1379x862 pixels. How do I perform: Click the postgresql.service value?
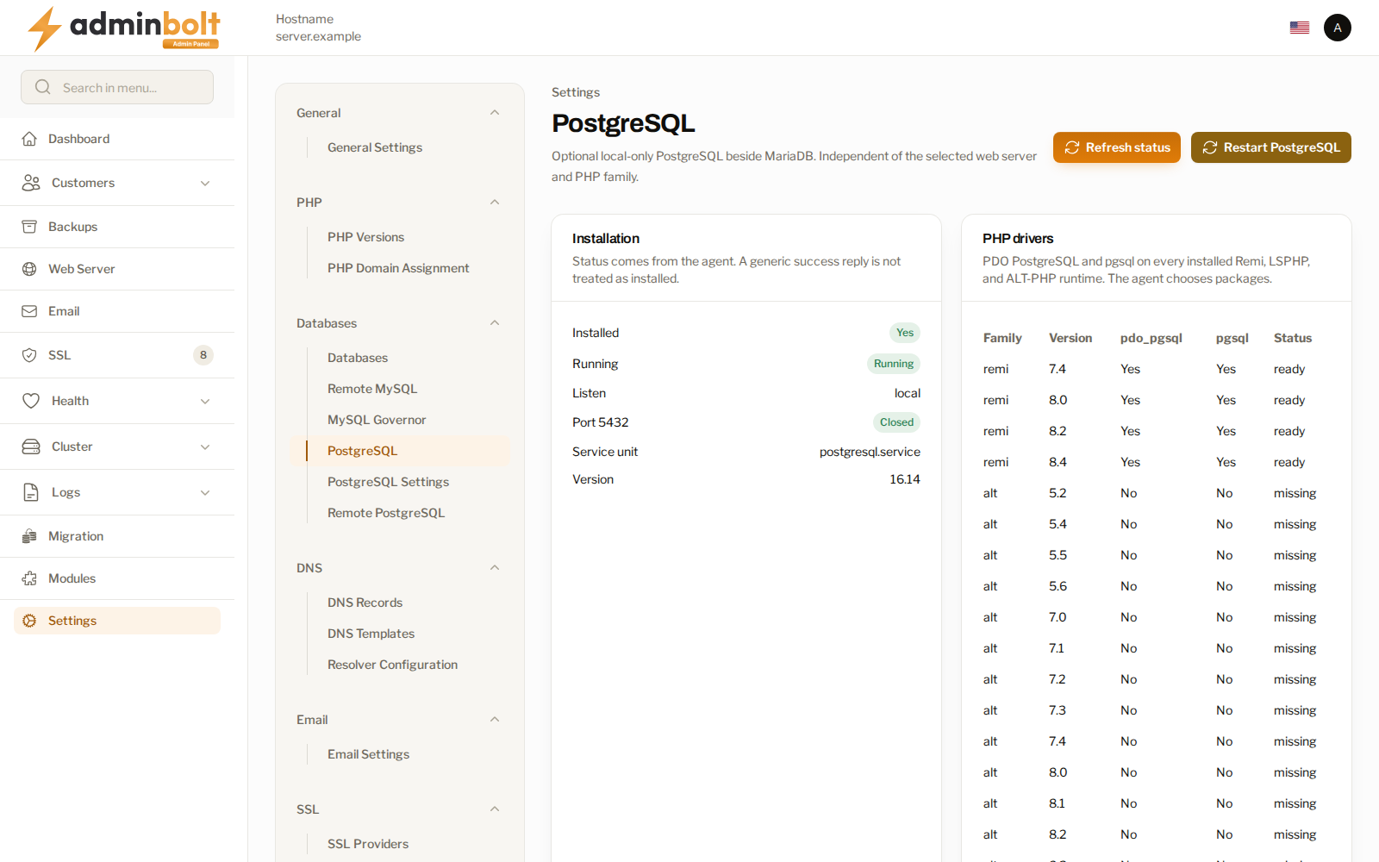click(870, 452)
